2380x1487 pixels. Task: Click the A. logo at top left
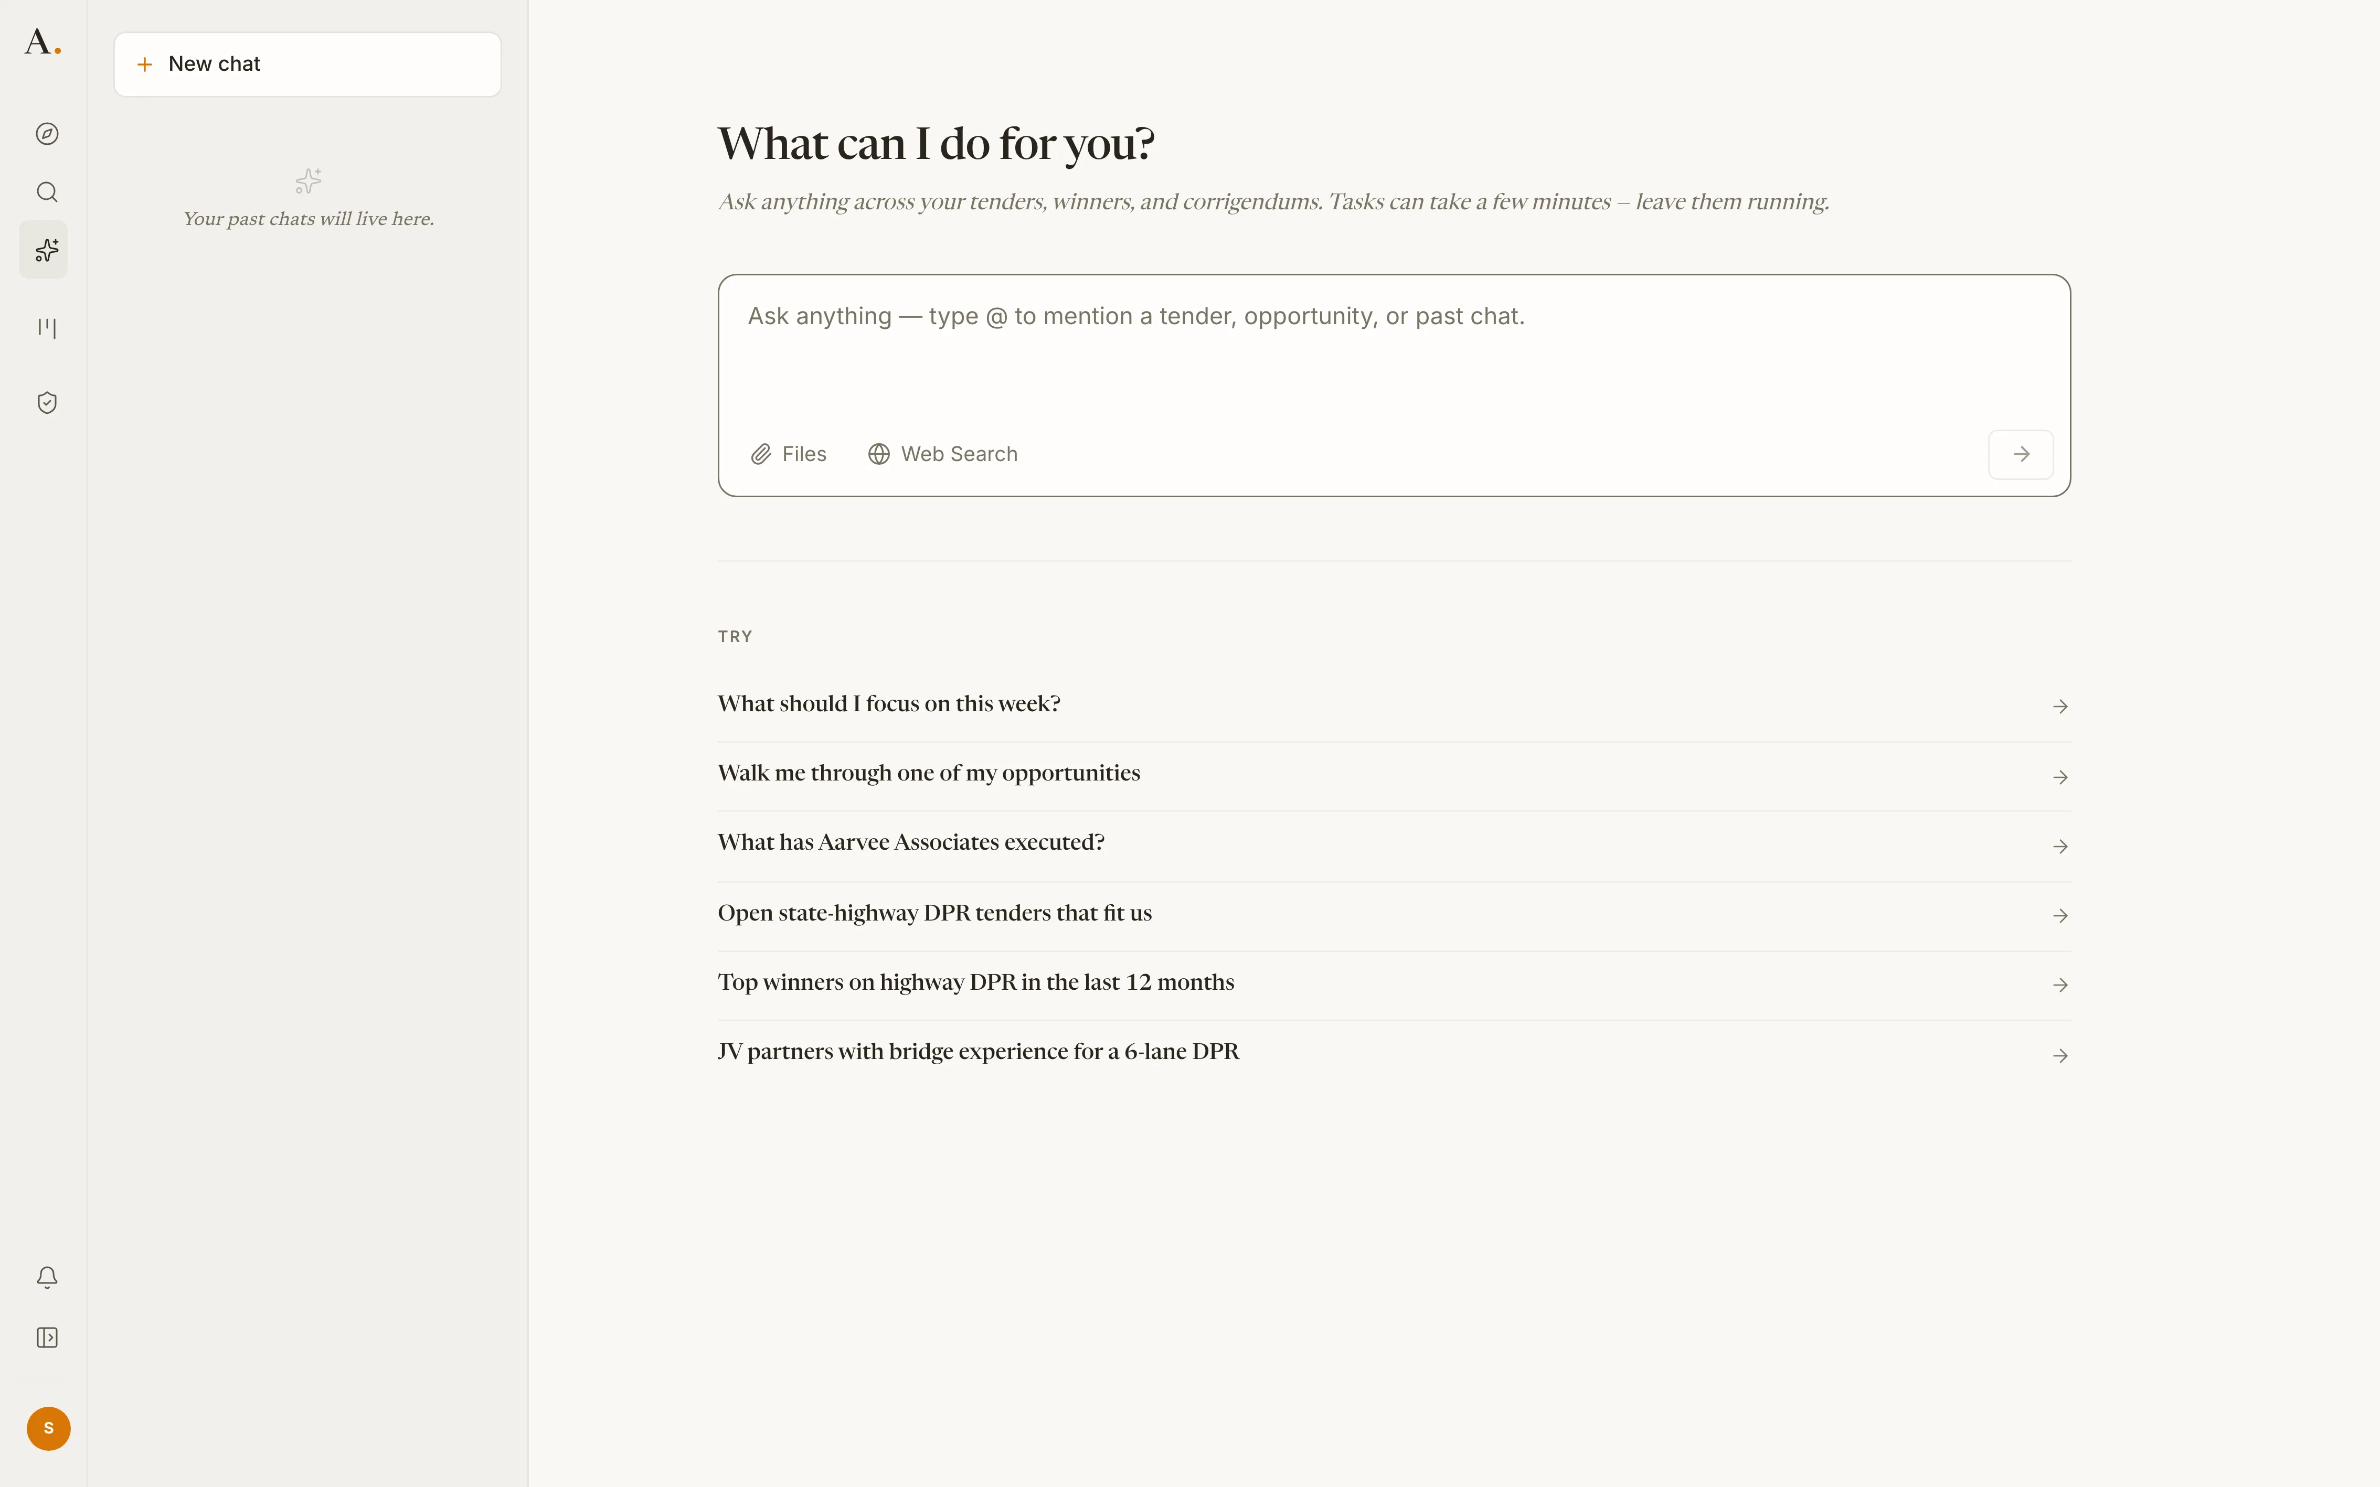click(43, 42)
